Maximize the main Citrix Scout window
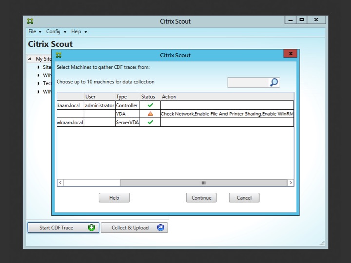Viewport: 351px width, 263px height. 302,20
